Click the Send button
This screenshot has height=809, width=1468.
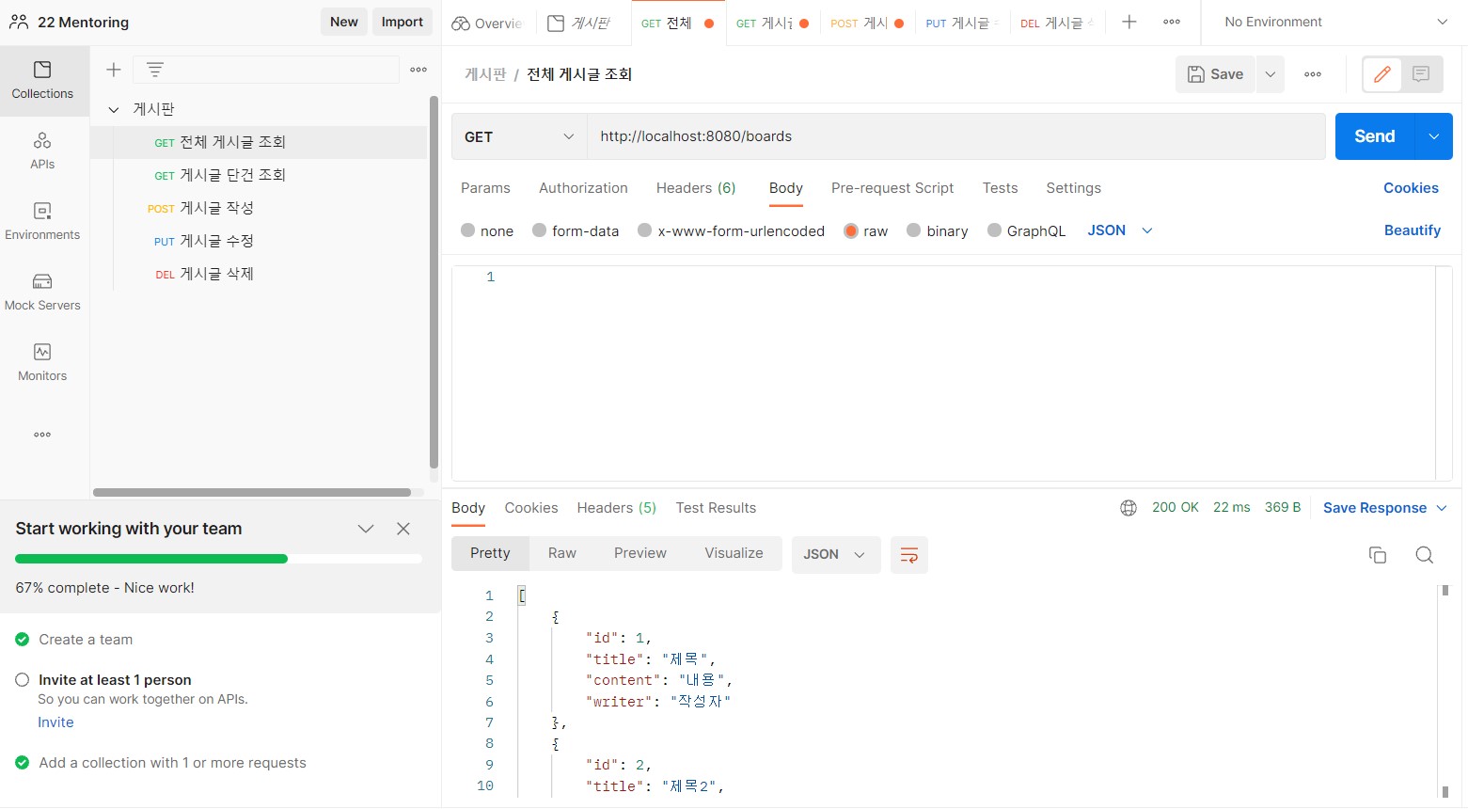pyautogui.click(x=1375, y=136)
